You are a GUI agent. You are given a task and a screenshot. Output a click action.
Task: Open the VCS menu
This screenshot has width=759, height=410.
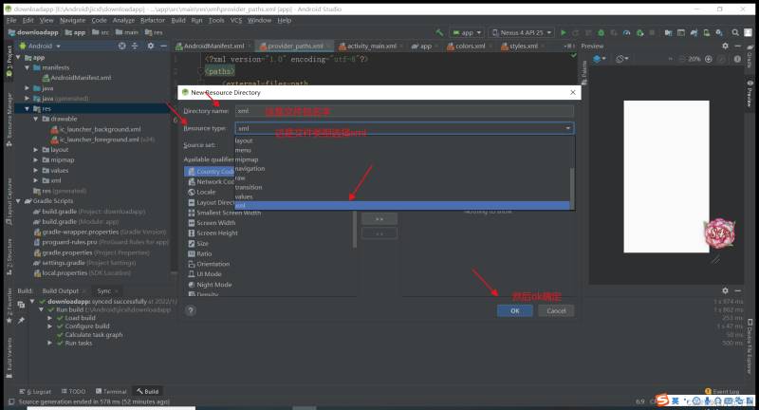point(235,20)
